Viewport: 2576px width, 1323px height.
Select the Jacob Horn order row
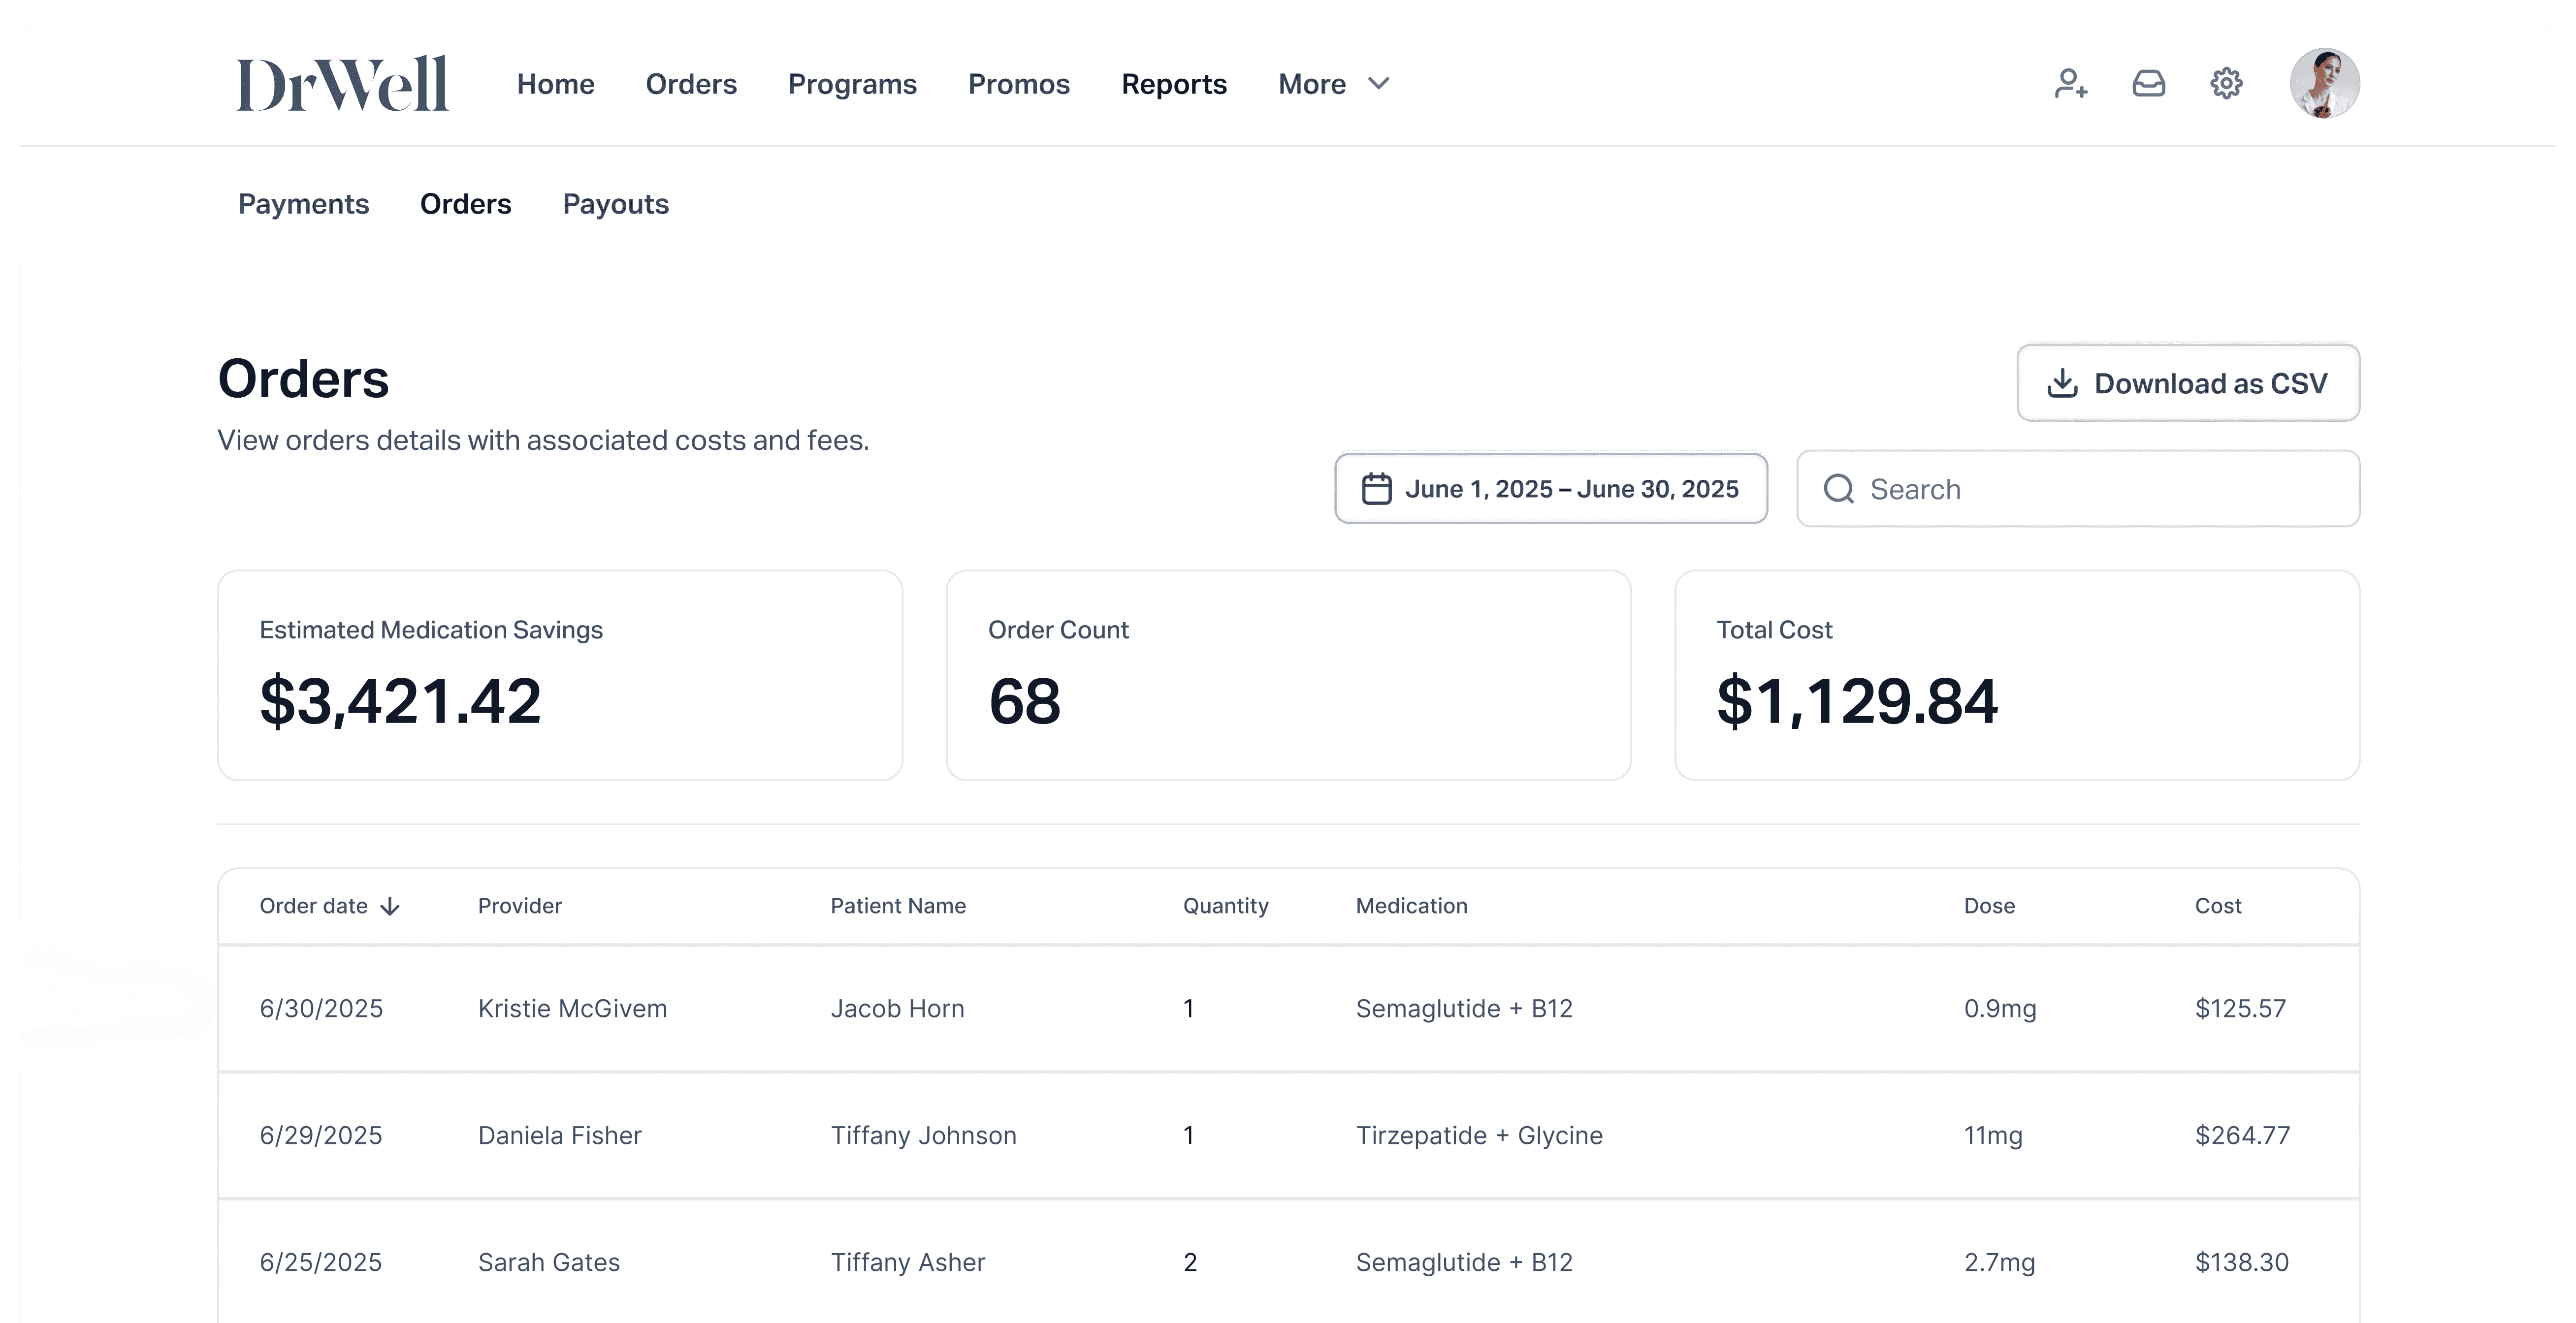click(897, 1008)
